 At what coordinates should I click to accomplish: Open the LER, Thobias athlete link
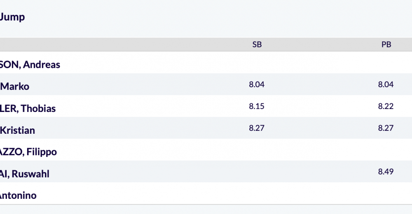coord(28,109)
